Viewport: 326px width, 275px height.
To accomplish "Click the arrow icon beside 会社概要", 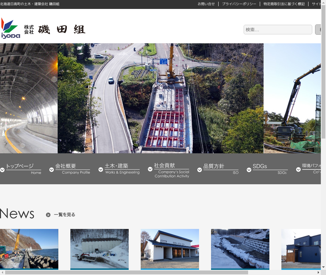I will tap(51, 170).
